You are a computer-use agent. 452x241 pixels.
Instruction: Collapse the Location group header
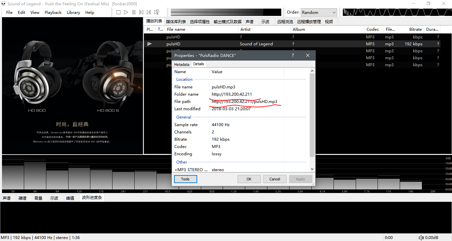point(184,79)
